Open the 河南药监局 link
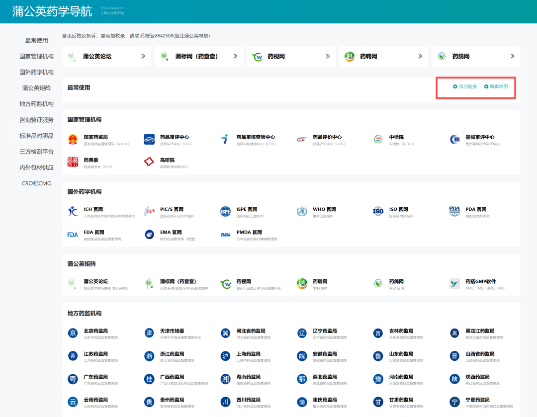 point(401,377)
